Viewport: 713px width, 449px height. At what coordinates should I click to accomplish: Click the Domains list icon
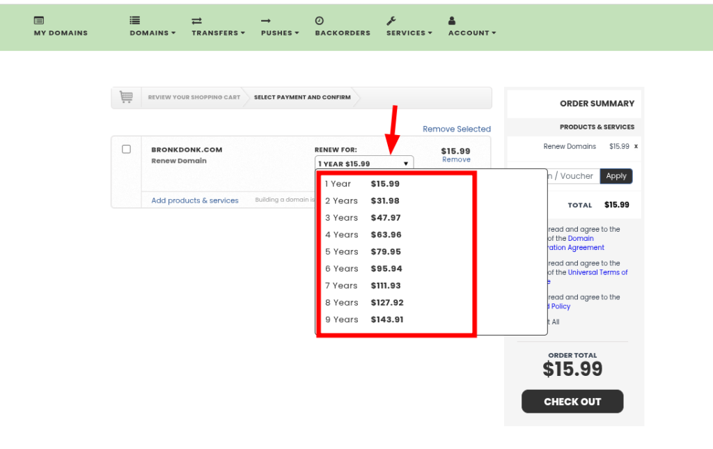pyautogui.click(x=134, y=21)
